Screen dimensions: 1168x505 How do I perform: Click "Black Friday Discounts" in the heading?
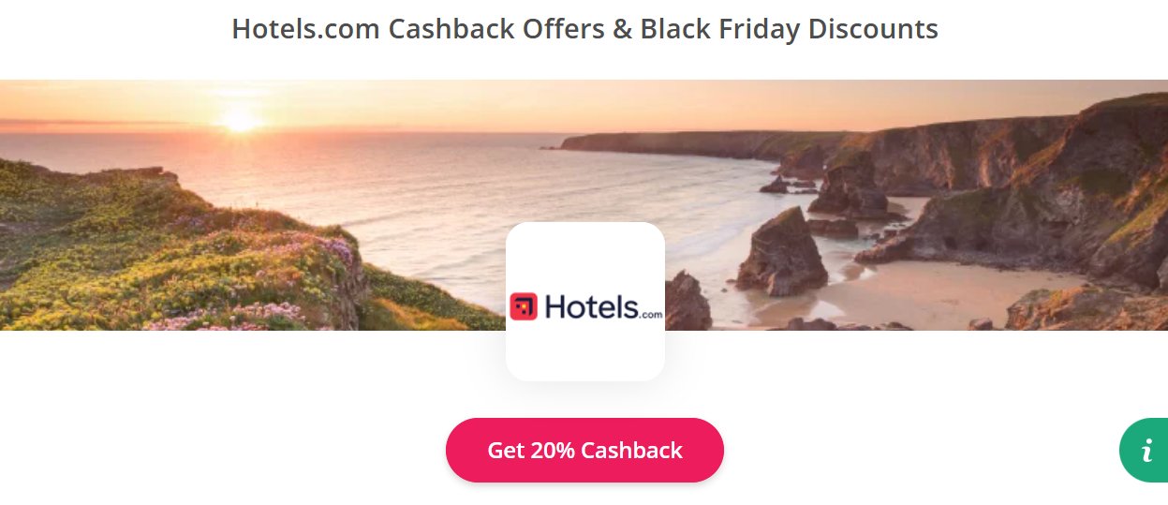(x=789, y=29)
